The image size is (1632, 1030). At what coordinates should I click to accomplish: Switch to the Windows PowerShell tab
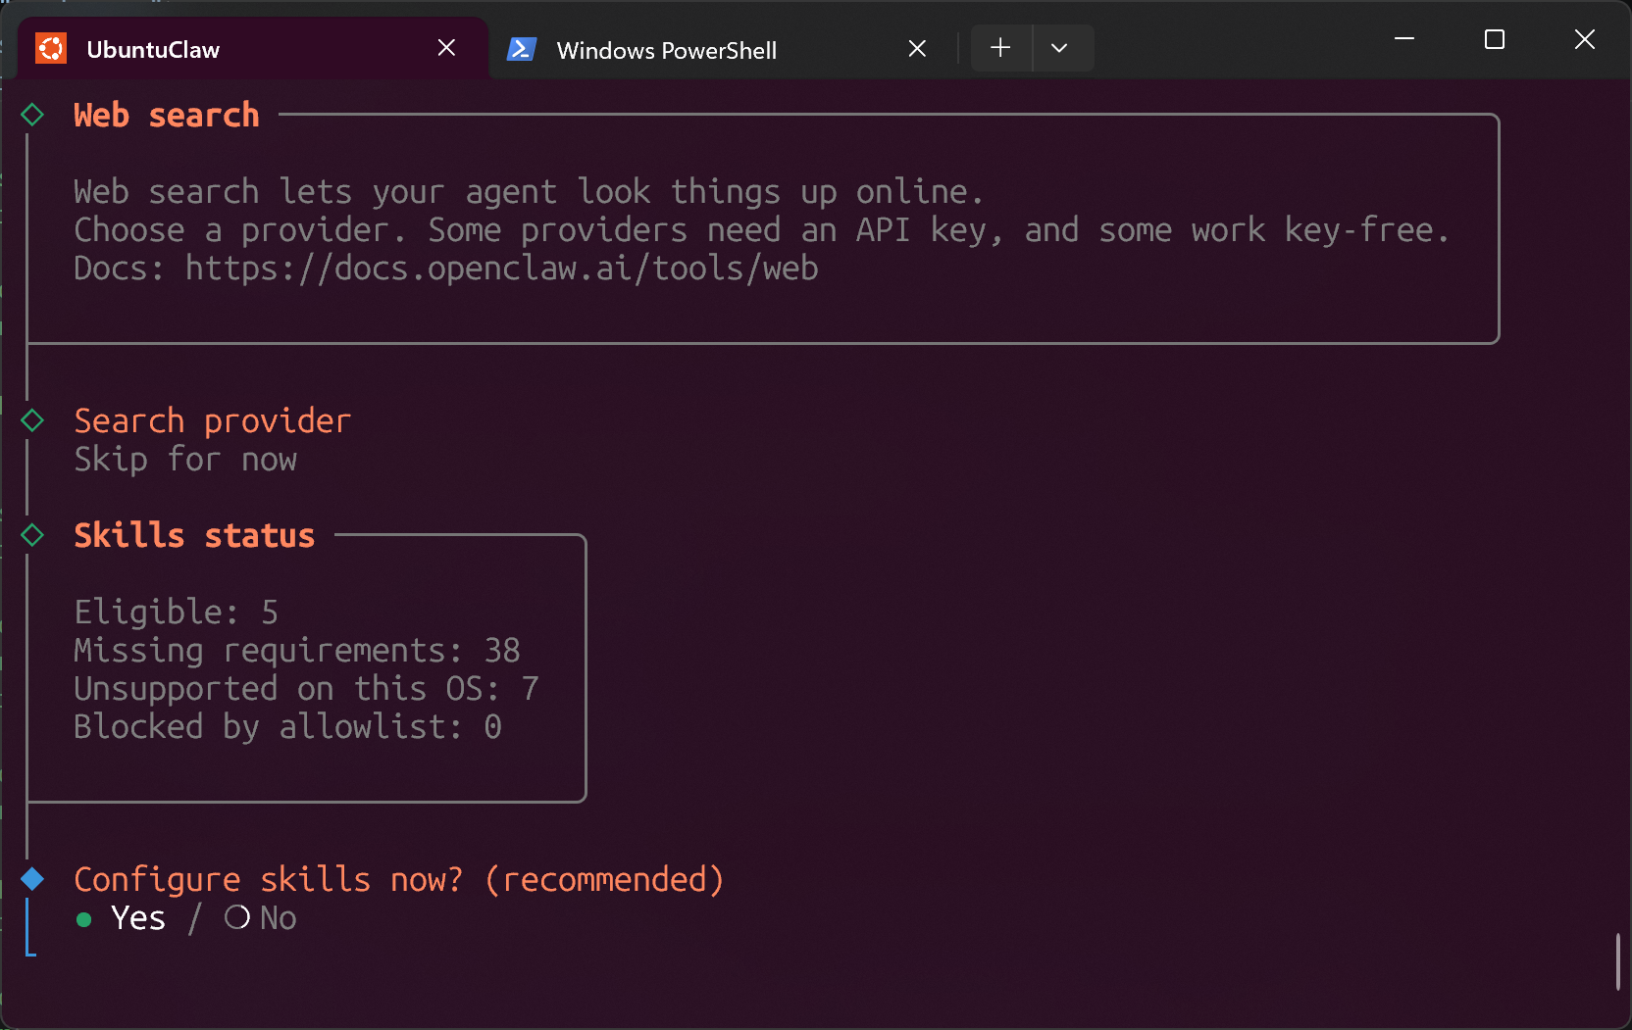click(723, 49)
